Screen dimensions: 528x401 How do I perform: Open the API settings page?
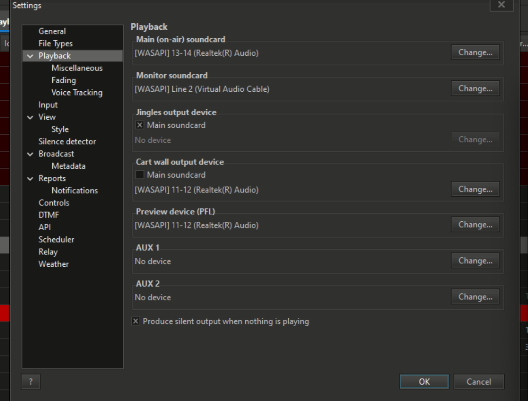click(x=45, y=228)
